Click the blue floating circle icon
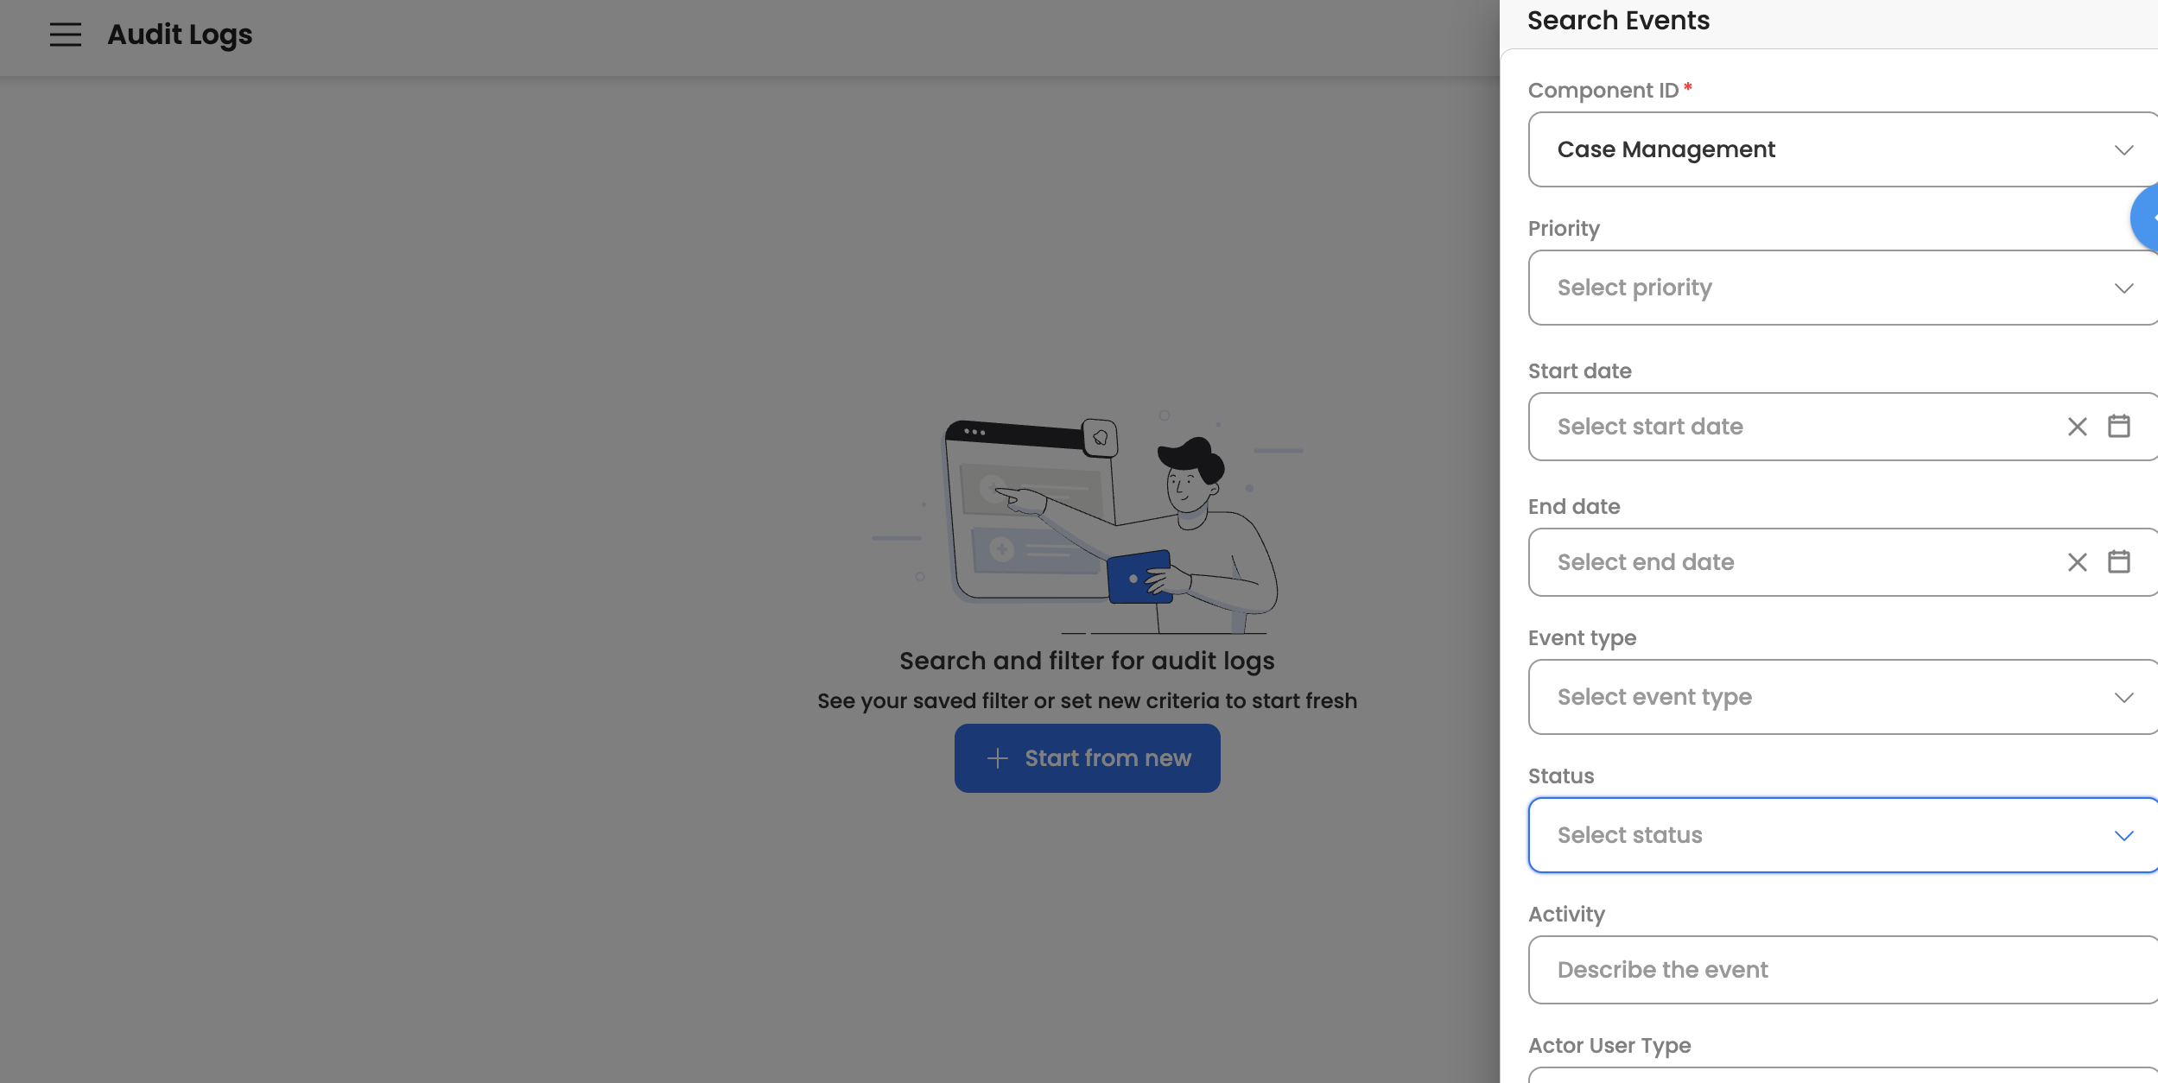This screenshot has height=1083, width=2158. 2148,218
